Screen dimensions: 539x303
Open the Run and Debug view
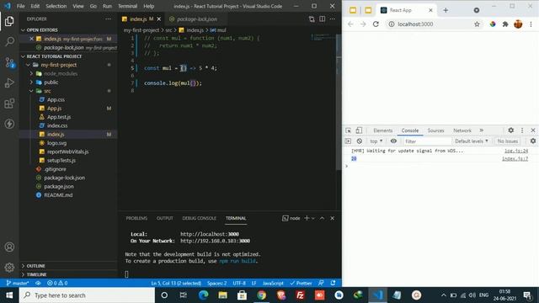click(9, 82)
